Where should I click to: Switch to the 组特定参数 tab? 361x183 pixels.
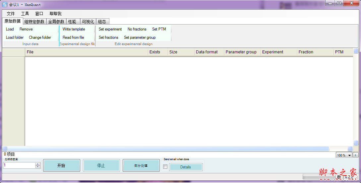click(x=34, y=22)
